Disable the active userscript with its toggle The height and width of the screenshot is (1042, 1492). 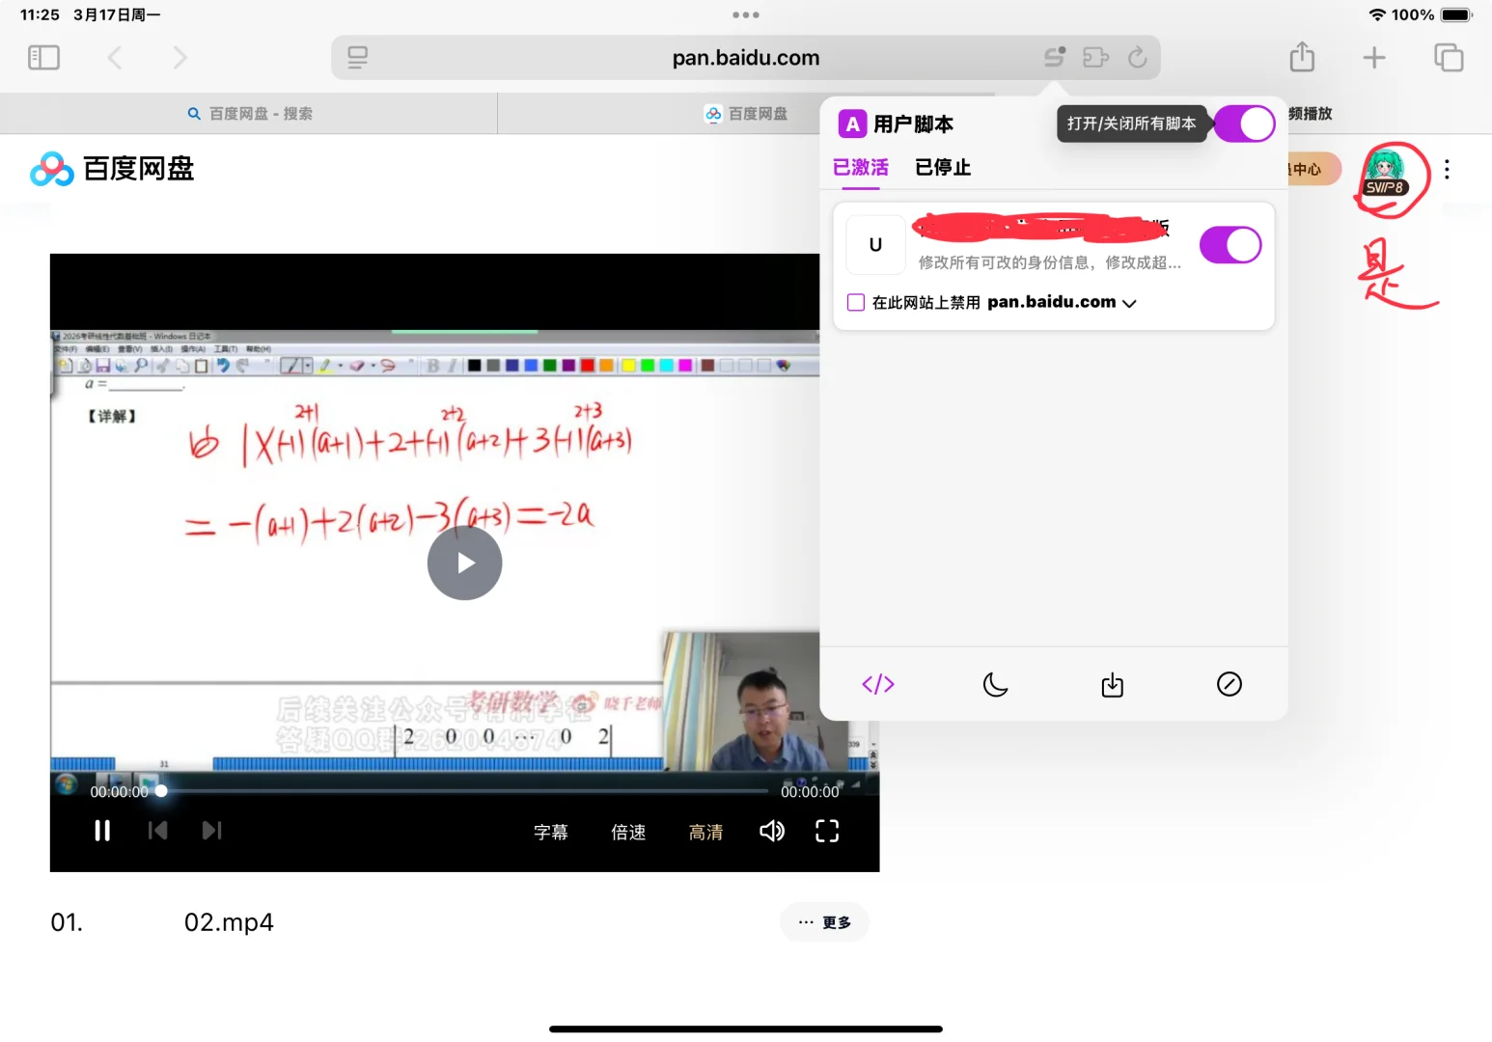coord(1230,244)
